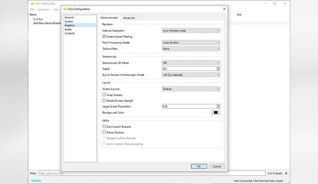Screen dimensions: 318x184
Task: Maximize the Citra Nightly main window
Action: coord(275,3)
